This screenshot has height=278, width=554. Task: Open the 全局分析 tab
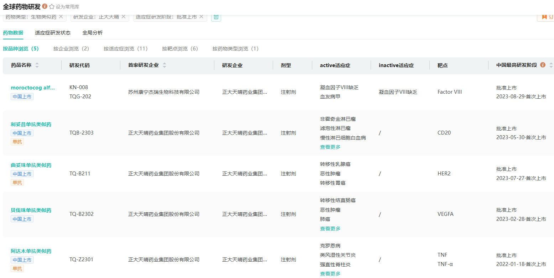click(x=93, y=33)
